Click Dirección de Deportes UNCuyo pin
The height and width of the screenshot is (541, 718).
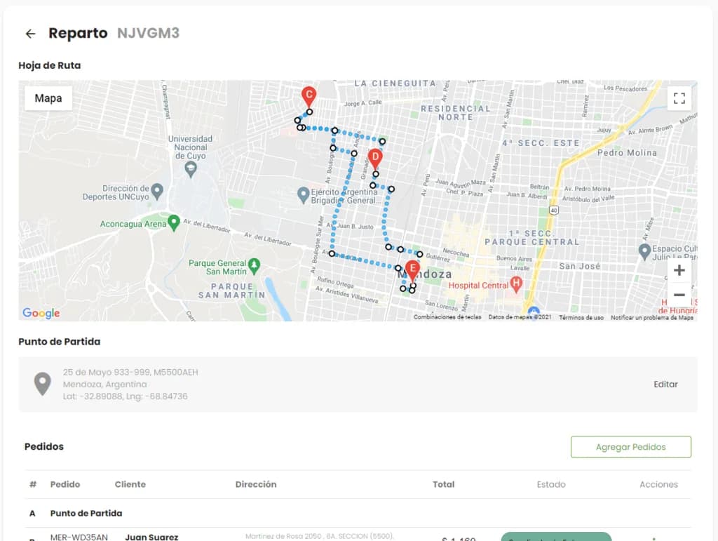(x=157, y=191)
